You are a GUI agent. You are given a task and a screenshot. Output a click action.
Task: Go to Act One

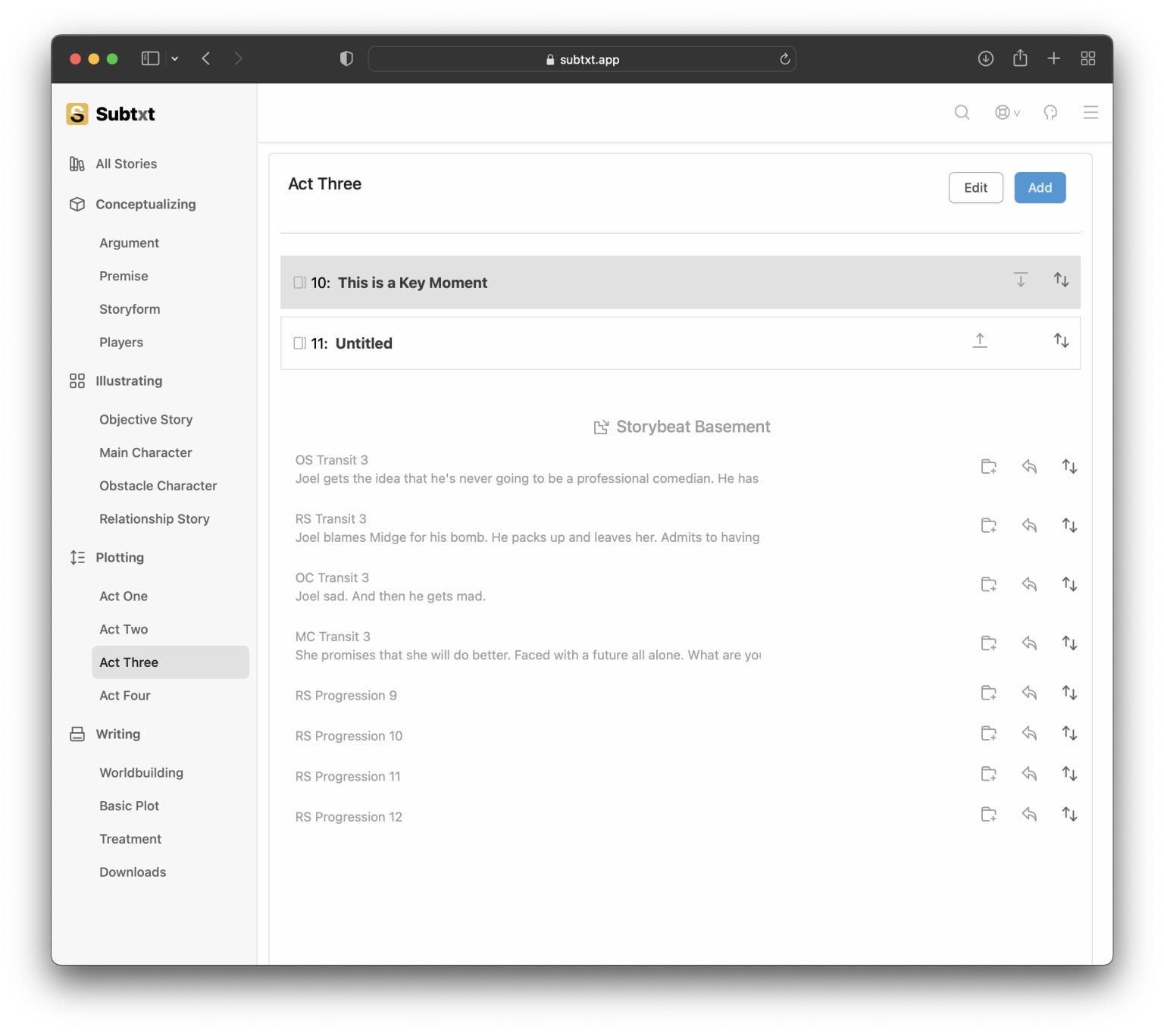(x=124, y=596)
